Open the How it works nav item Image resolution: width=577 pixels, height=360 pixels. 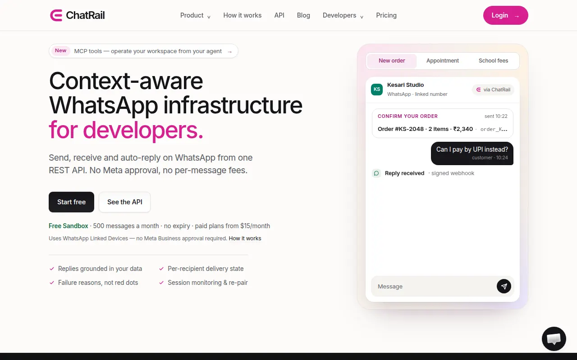click(243, 15)
